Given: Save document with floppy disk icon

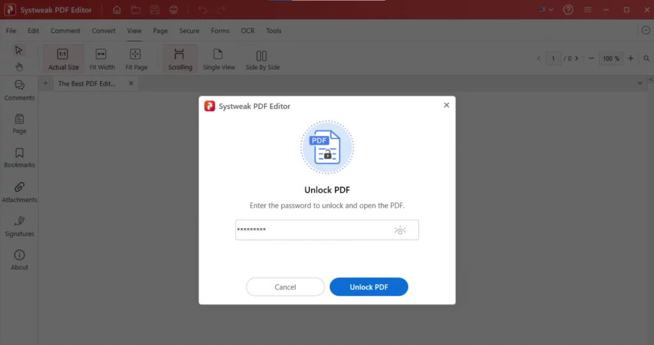Looking at the screenshot, I should pos(155,10).
